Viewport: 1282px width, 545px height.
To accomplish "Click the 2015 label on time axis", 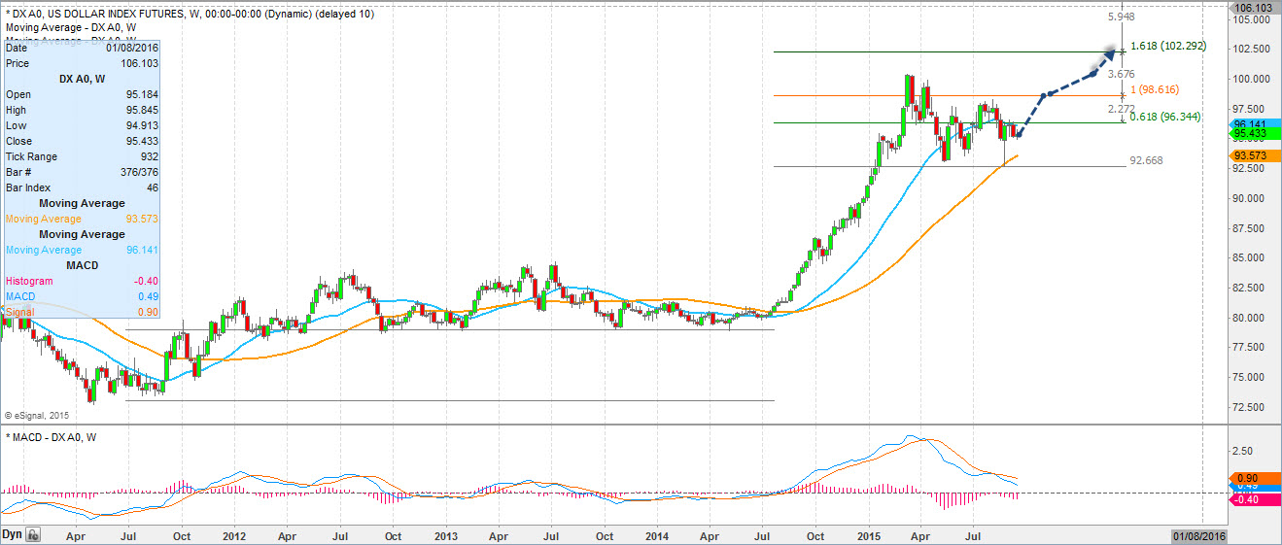I will [x=868, y=535].
